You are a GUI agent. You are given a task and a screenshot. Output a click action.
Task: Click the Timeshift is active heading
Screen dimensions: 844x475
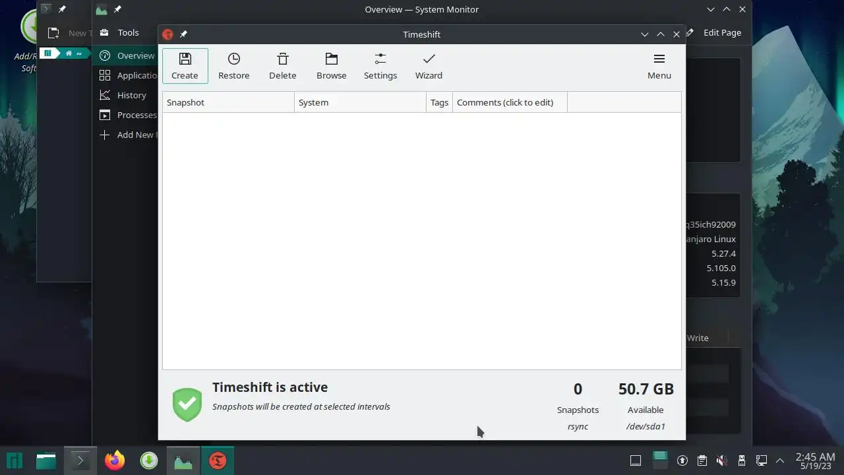pyautogui.click(x=270, y=387)
